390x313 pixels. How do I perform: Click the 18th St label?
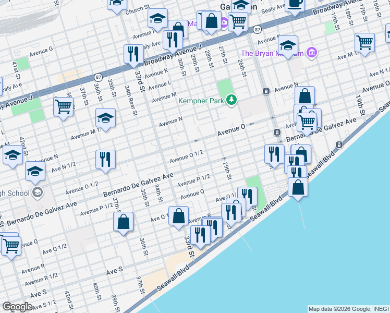click(349, 17)
